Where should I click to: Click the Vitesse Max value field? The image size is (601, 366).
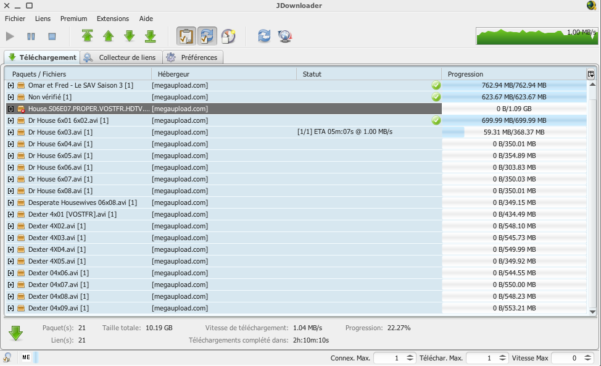(x=567, y=358)
